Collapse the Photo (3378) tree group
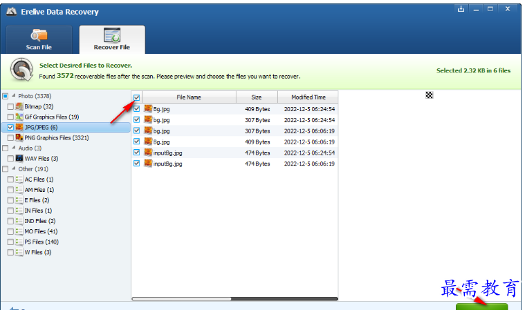 click(x=14, y=95)
